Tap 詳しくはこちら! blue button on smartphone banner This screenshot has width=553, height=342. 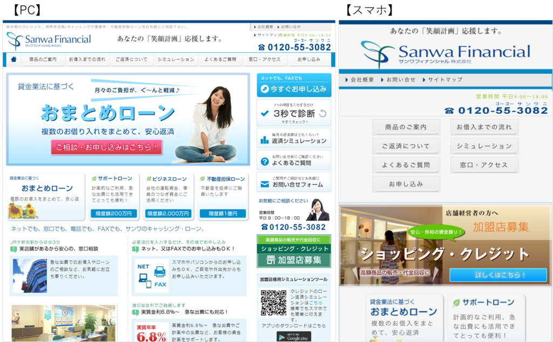pos(498,275)
